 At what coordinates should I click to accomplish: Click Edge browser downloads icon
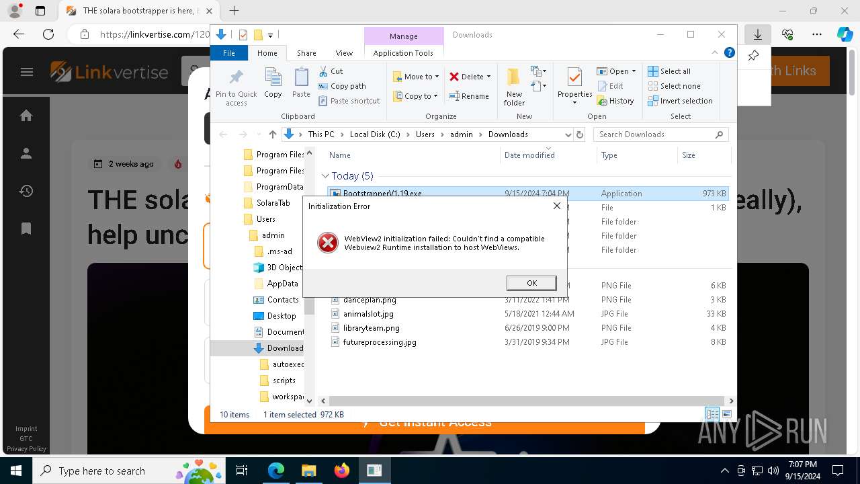tap(758, 34)
